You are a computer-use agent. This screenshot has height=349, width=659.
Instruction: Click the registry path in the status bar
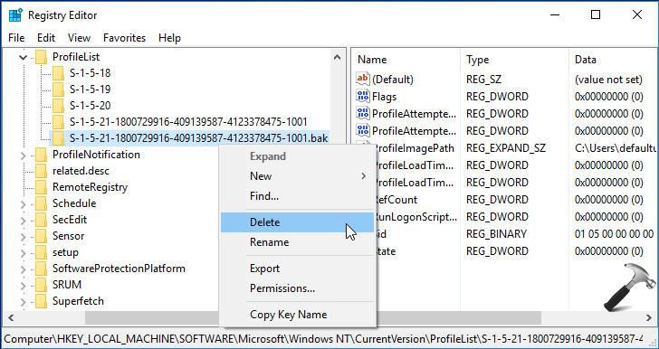[324, 338]
